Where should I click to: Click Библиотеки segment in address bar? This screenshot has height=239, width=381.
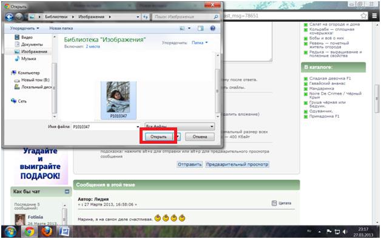coord(56,17)
